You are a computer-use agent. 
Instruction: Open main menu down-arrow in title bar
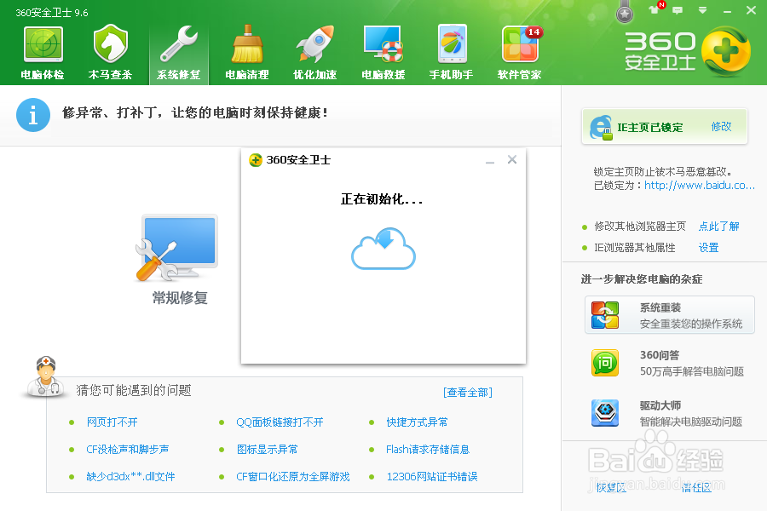(702, 10)
